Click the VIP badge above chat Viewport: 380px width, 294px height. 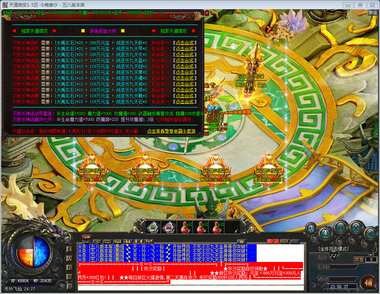(87, 237)
